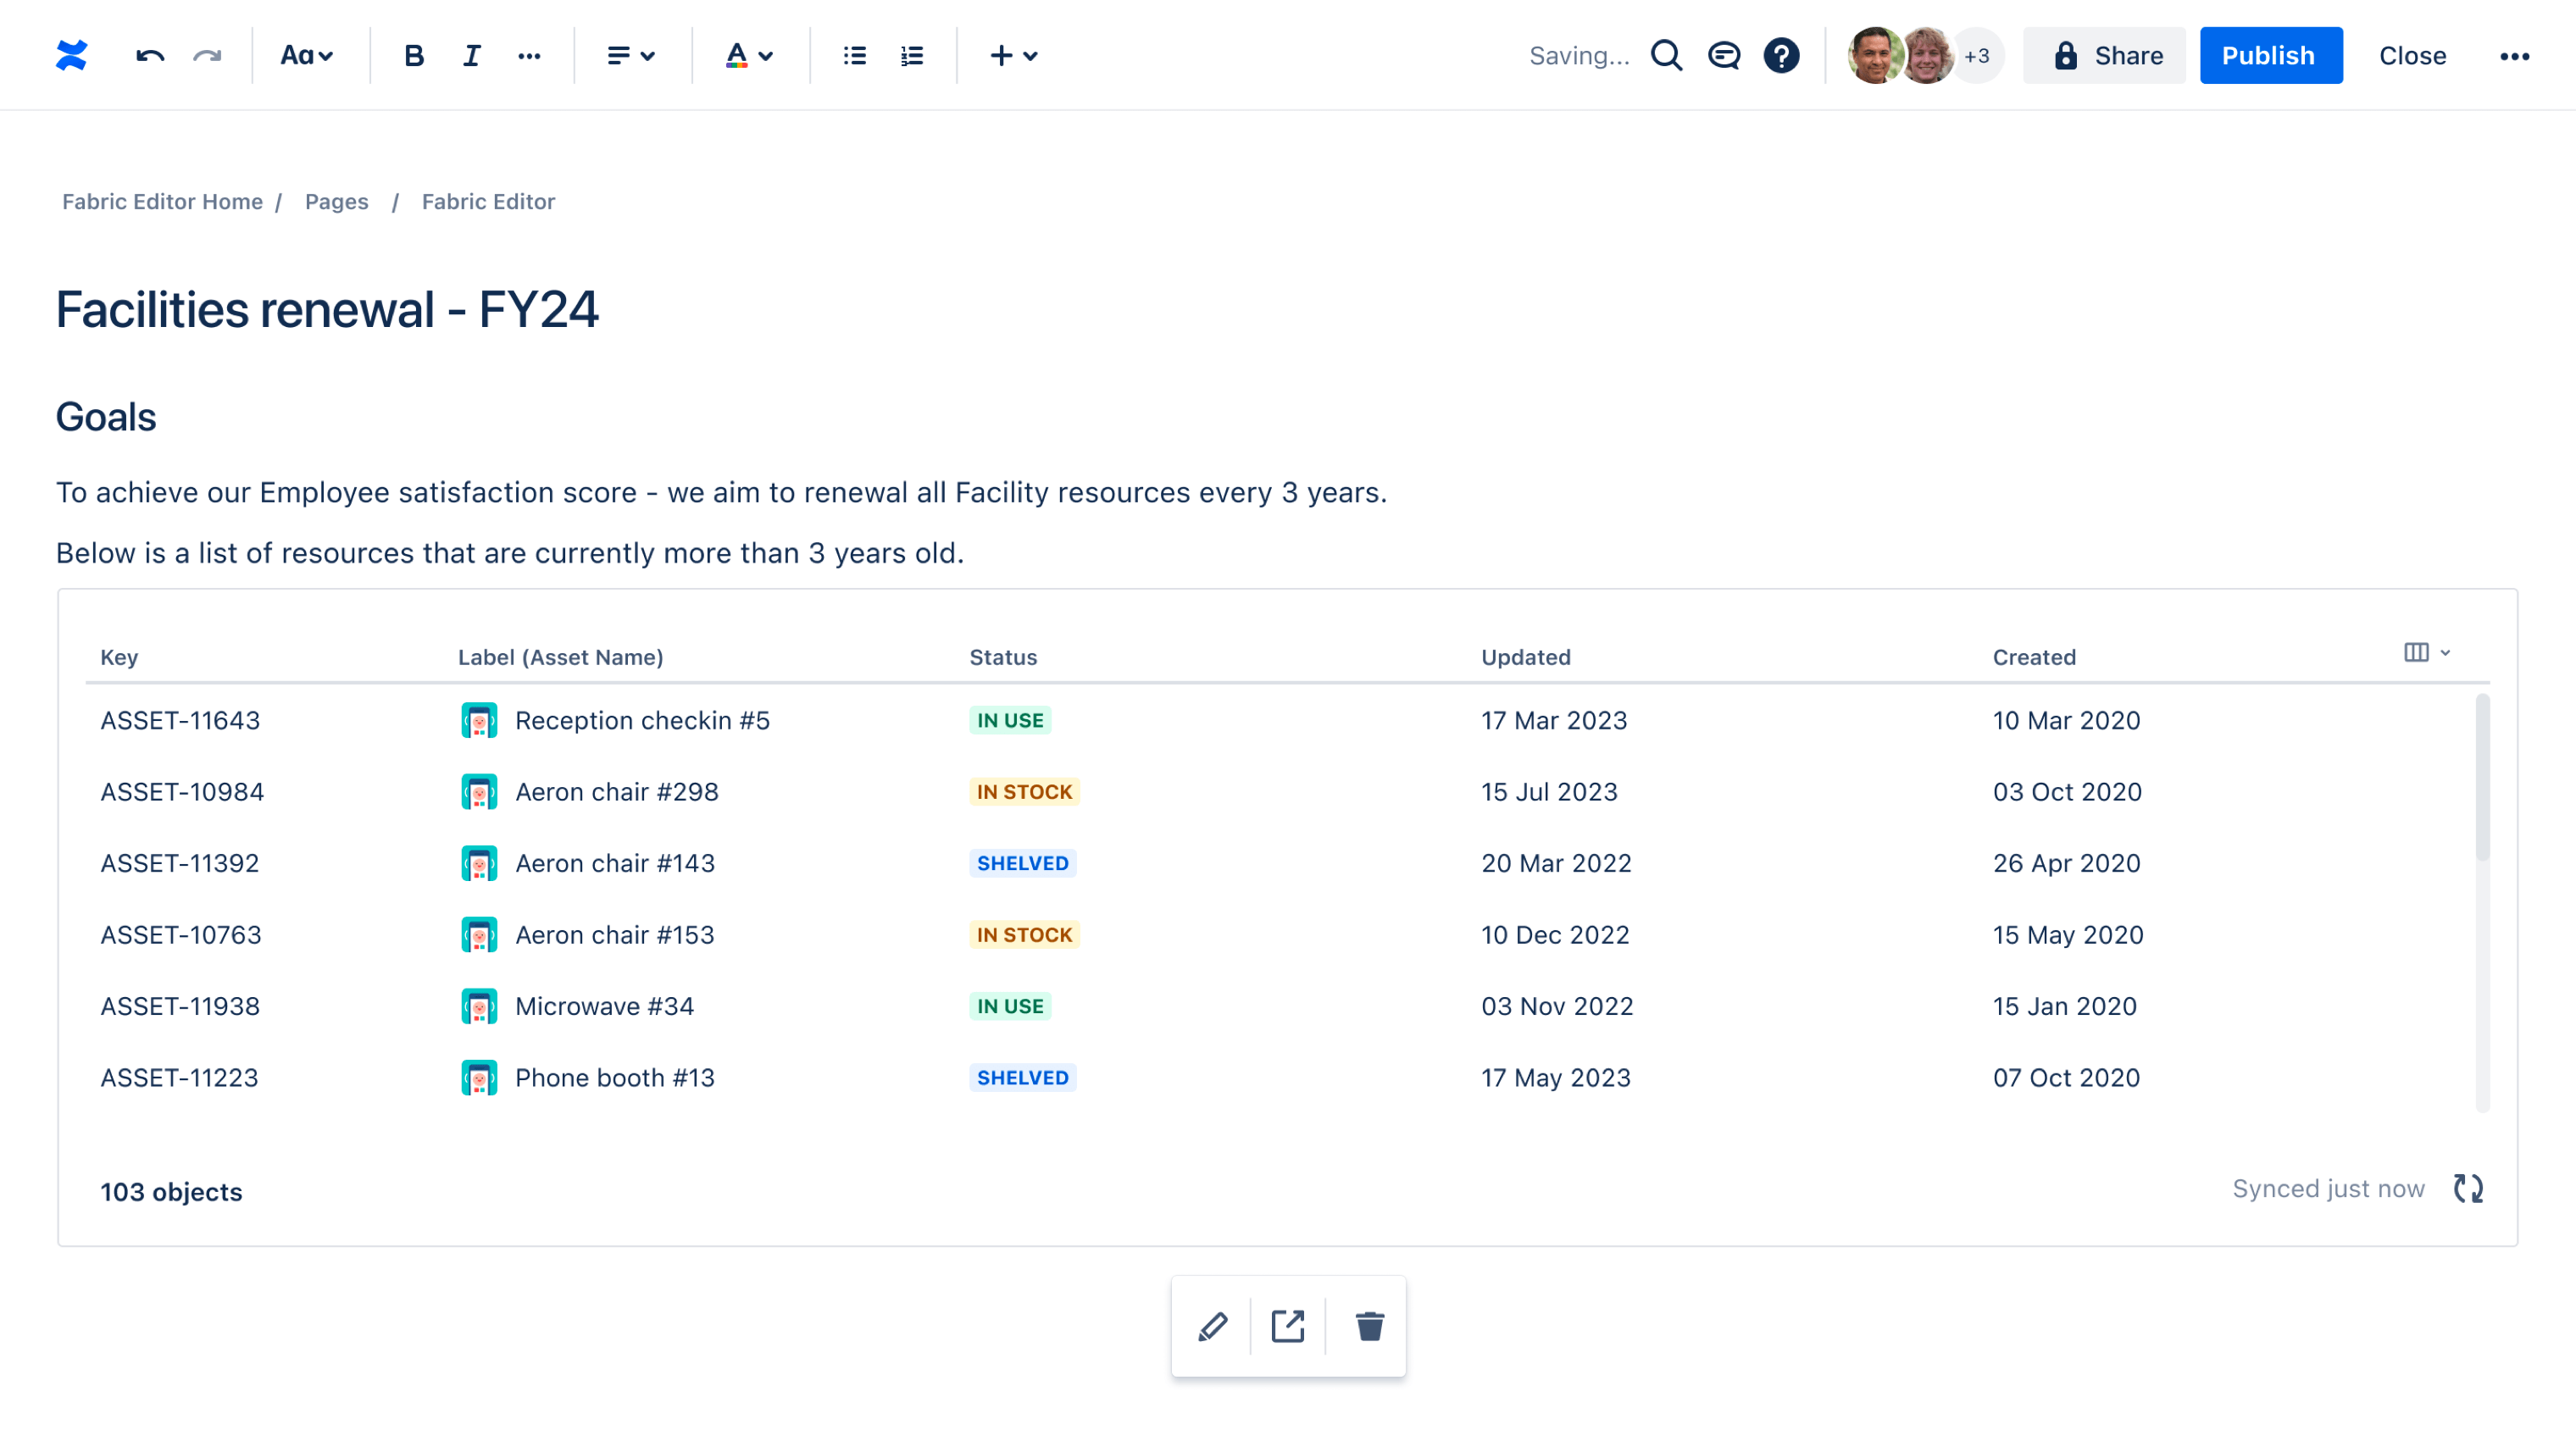Select the Pages breadcrumb link
The image size is (2576, 1430).
(x=336, y=201)
